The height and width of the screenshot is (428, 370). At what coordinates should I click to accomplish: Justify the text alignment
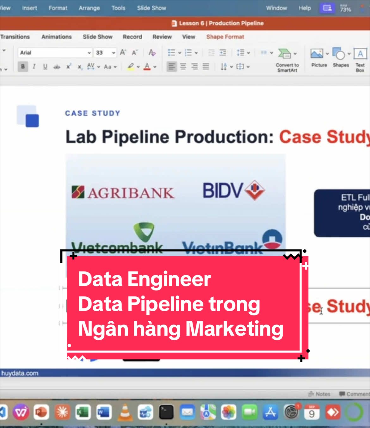pyautogui.click(x=206, y=66)
